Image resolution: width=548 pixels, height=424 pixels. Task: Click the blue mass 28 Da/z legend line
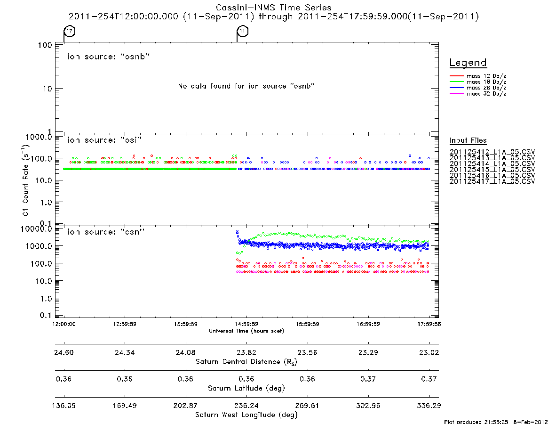[456, 88]
